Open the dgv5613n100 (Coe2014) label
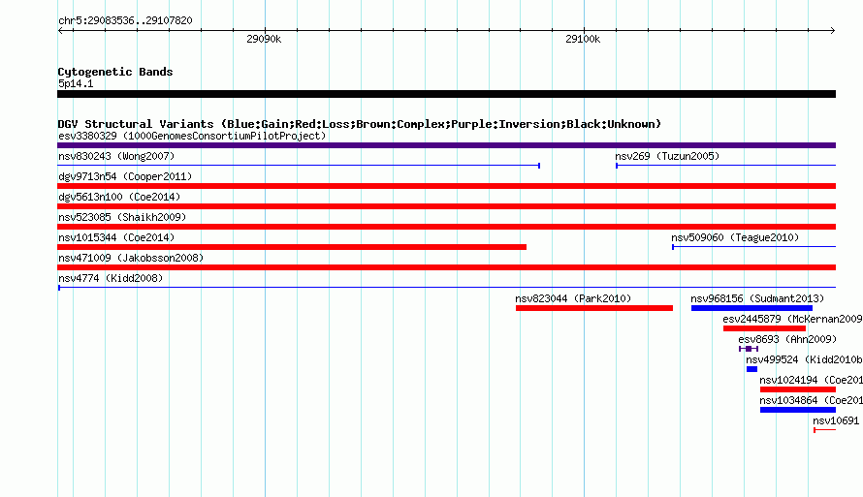 [x=119, y=197]
